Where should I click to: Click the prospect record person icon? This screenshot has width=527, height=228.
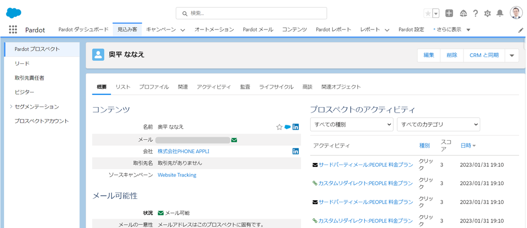(98, 55)
